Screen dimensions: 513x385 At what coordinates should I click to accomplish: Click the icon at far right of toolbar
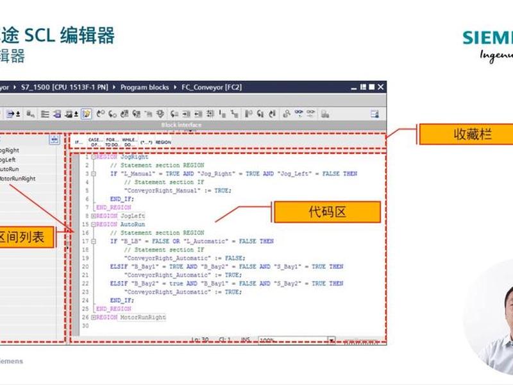coord(374,114)
